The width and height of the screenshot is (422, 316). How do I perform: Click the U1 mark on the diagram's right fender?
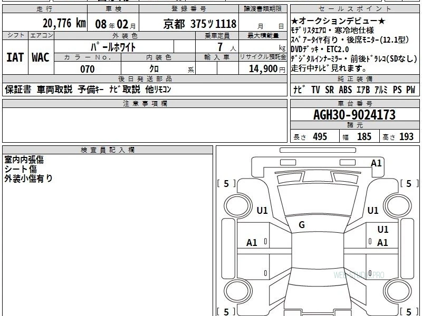tap(373, 210)
